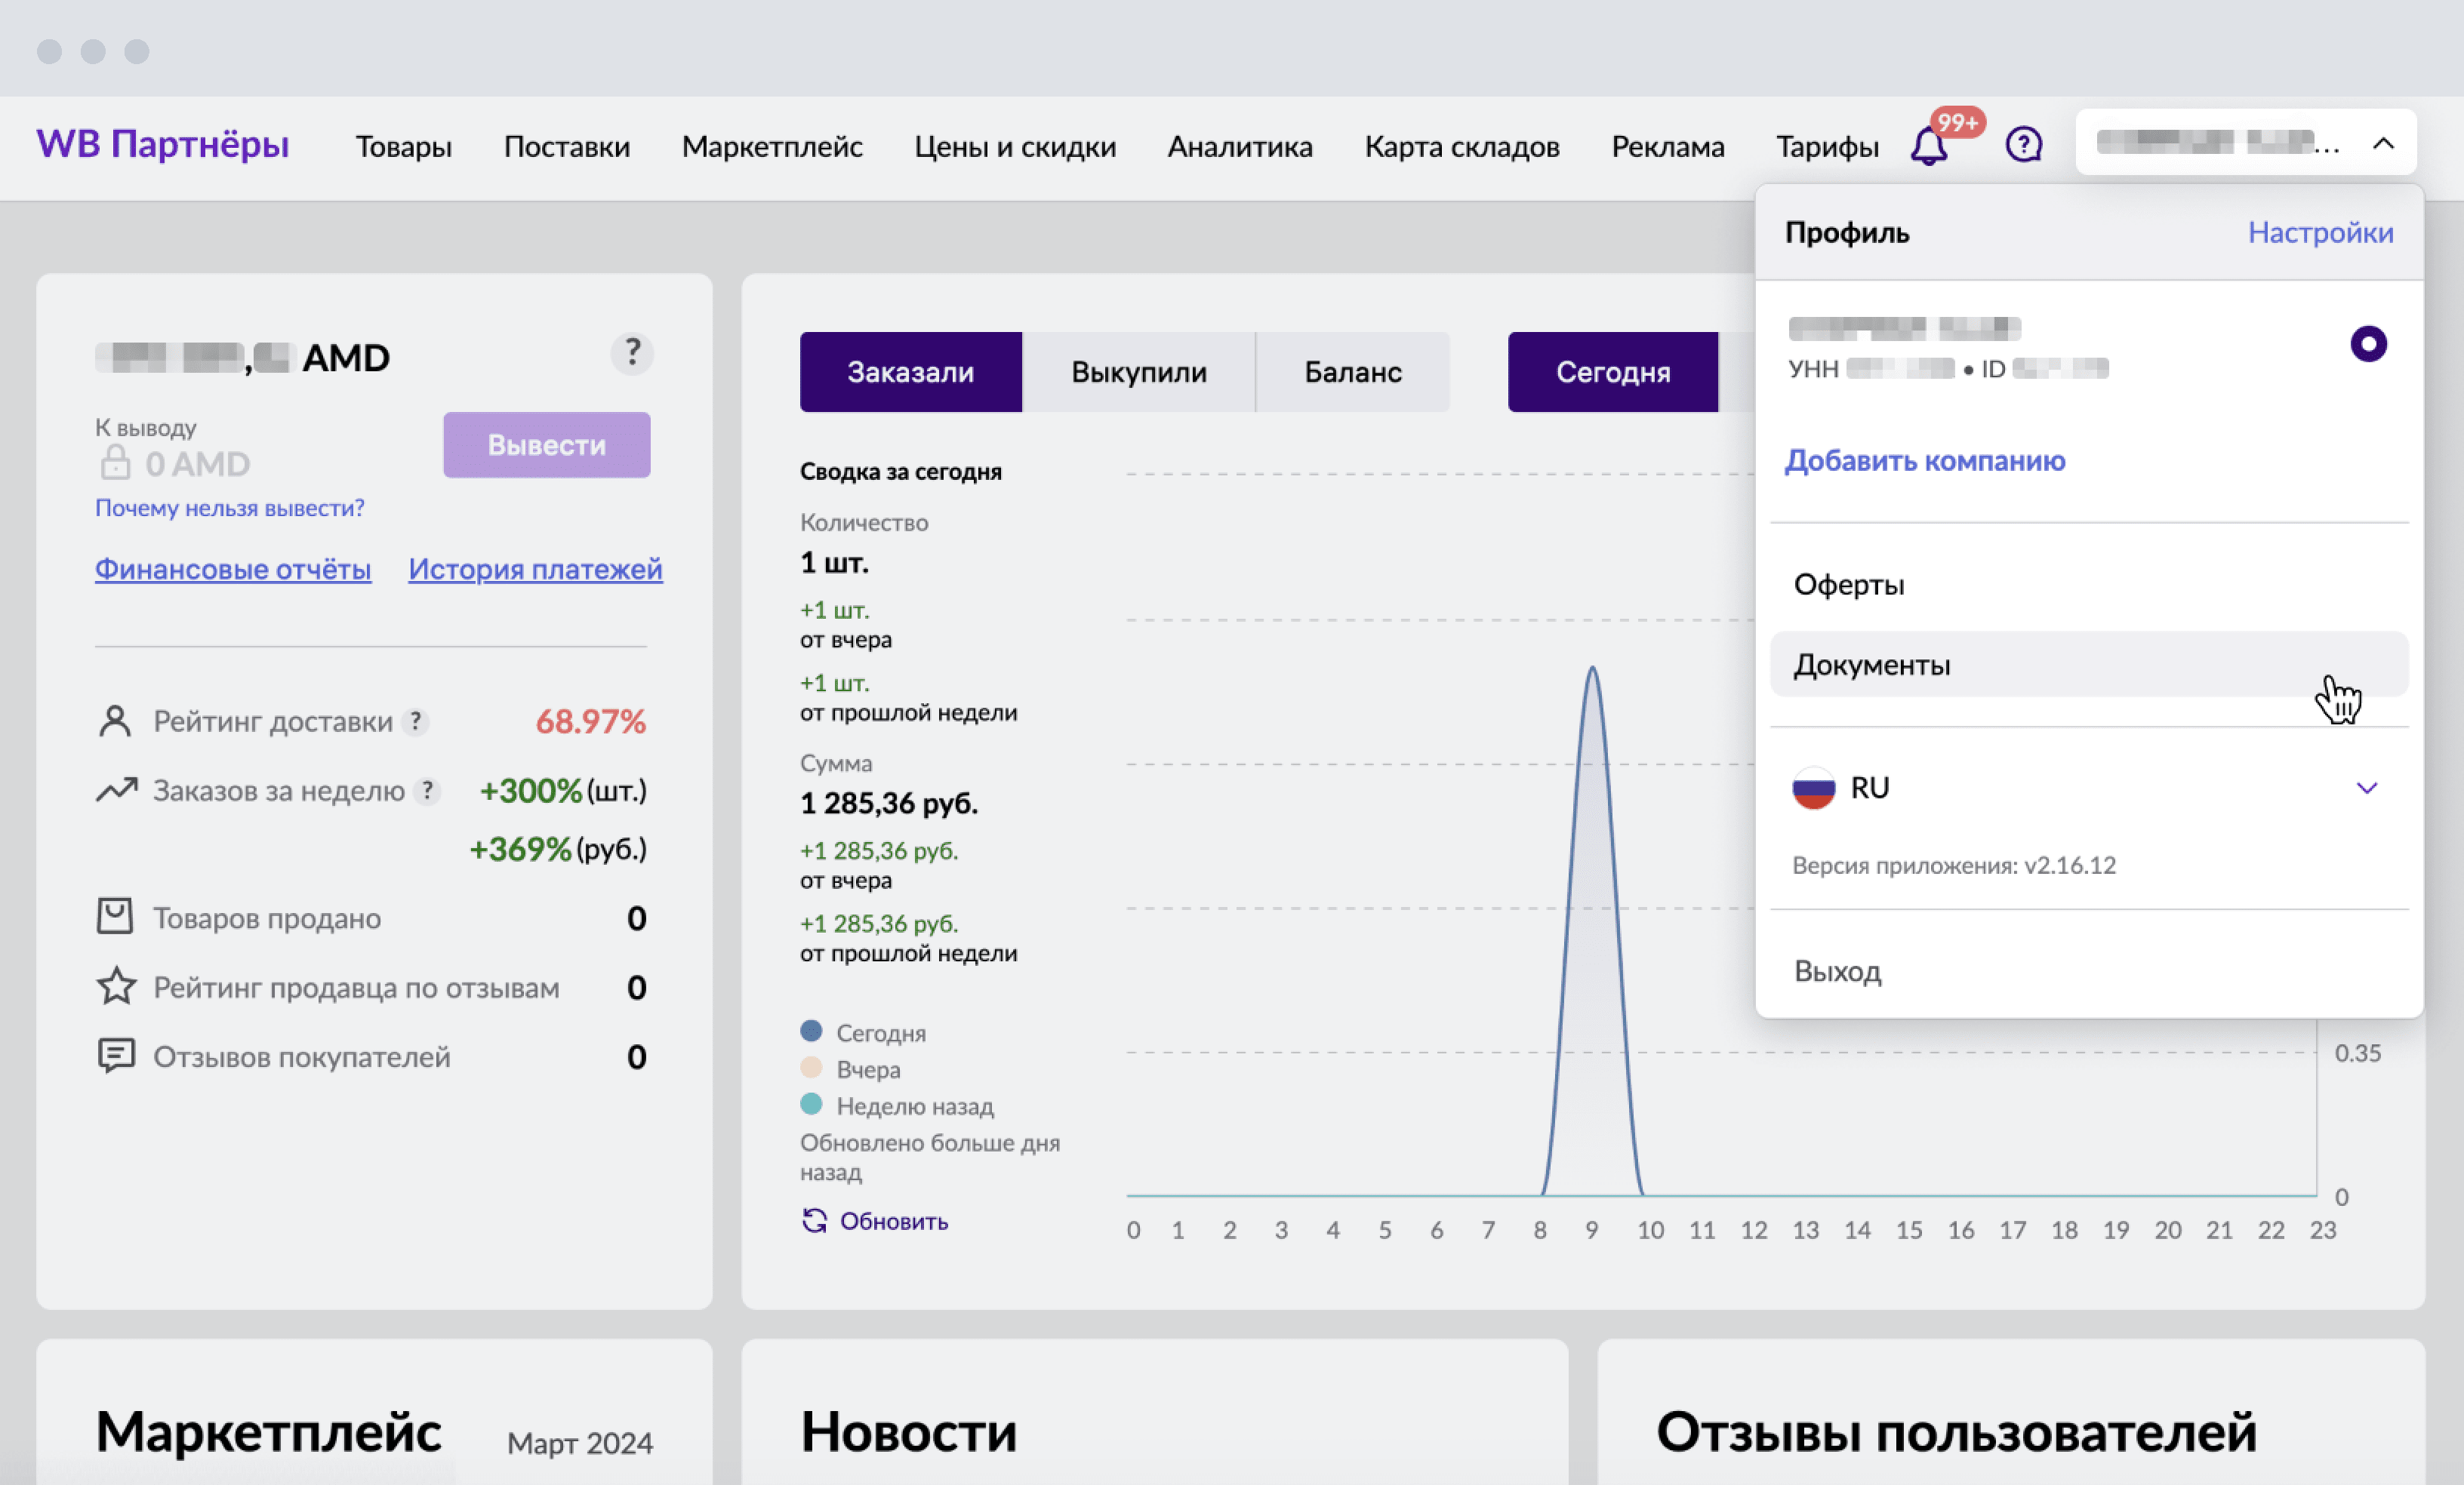This screenshot has height=1485, width=2464.
Task: Click the Новости heading
Action: tap(909, 1432)
